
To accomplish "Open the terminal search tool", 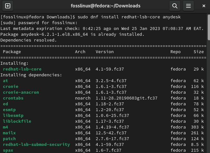I will [x=175, y=6].
